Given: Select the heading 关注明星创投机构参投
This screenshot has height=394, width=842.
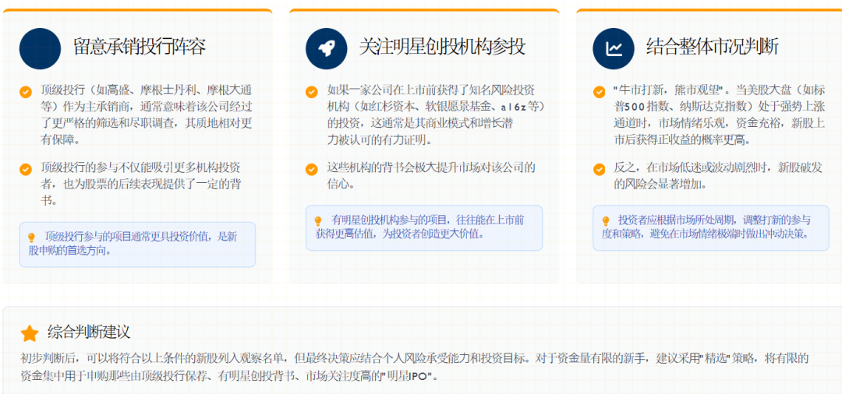Looking at the screenshot, I should pos(443,47).
